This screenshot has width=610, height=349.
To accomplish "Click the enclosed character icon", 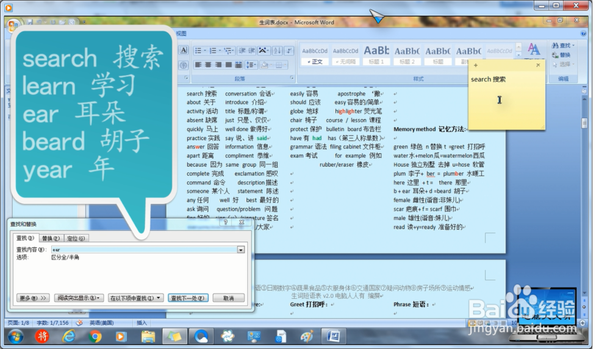I will (x=184, y=65).
